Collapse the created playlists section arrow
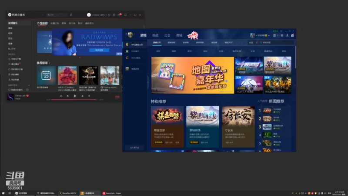Image resolution: width=348 pixels, height=196 pixels. click(x=29, y=85)
